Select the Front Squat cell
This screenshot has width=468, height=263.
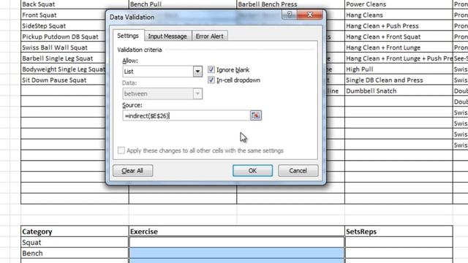(x=64, y=15)
